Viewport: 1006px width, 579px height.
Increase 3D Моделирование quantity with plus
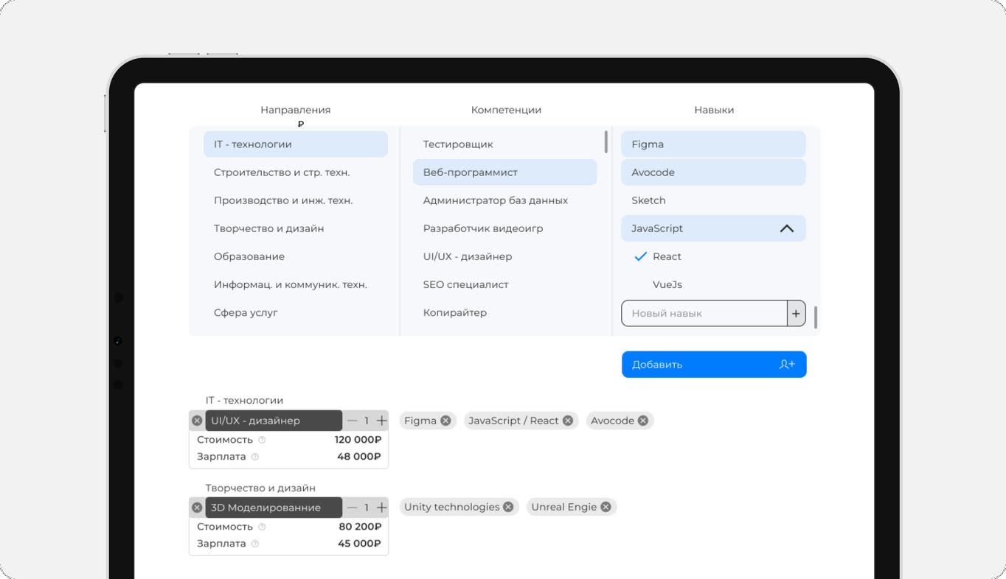(381, 508)
